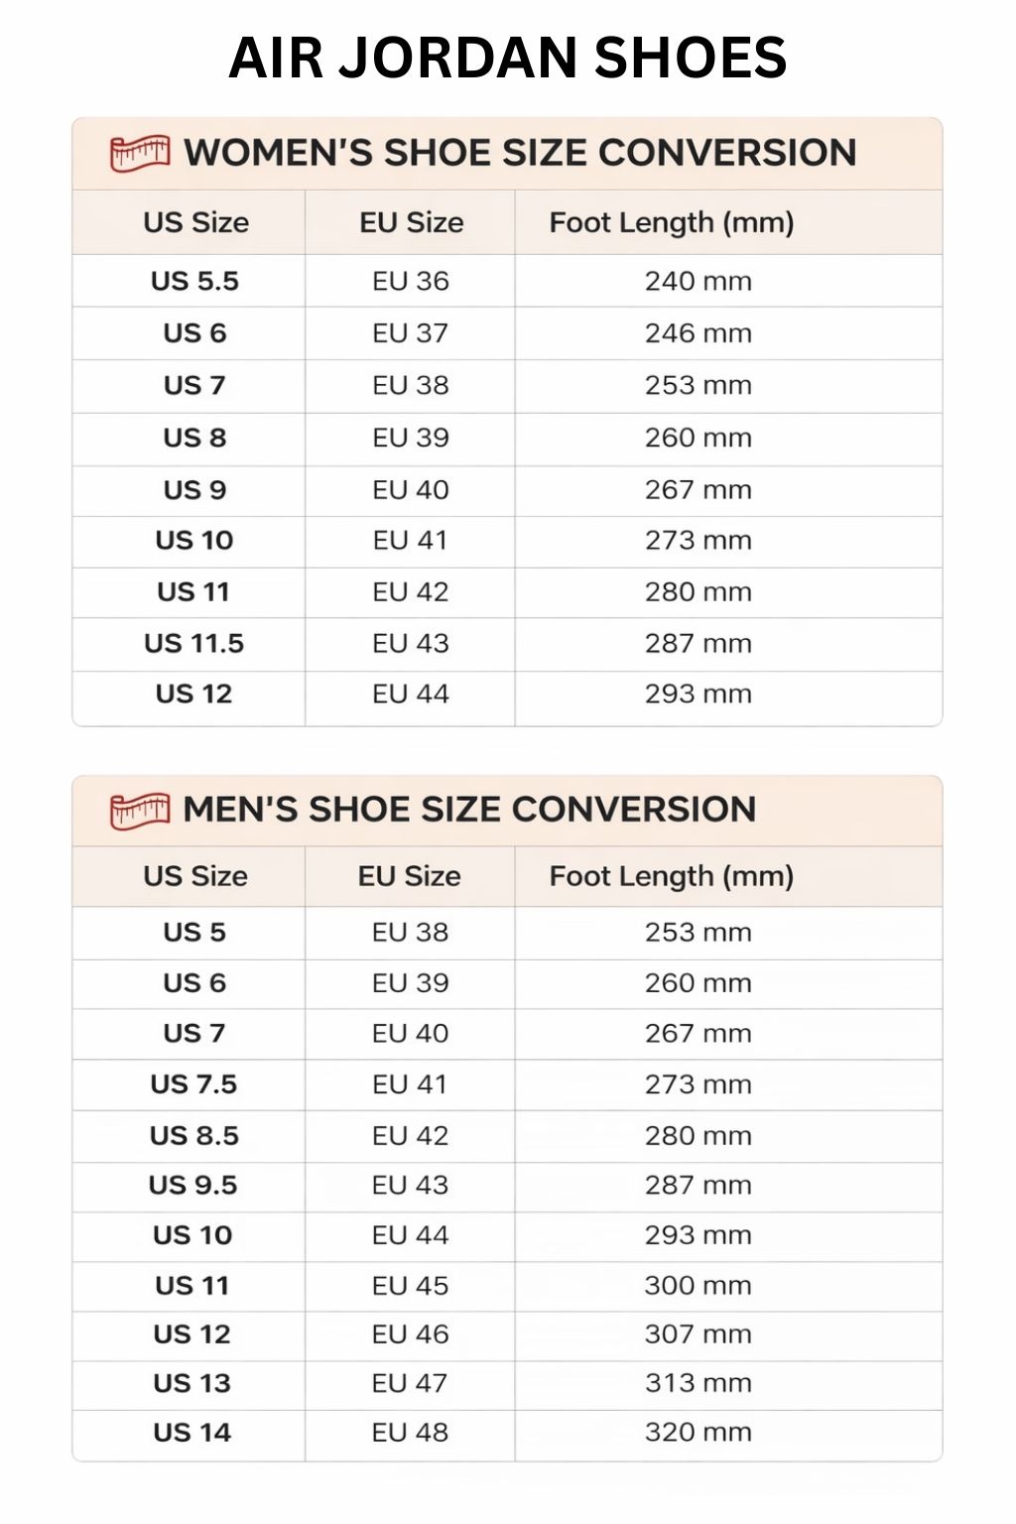Select the US 5.5 cell

click(x=194, y=281)
